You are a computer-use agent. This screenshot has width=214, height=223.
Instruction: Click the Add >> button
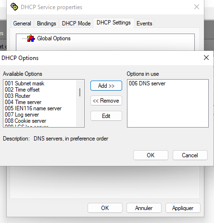point(106,86)
